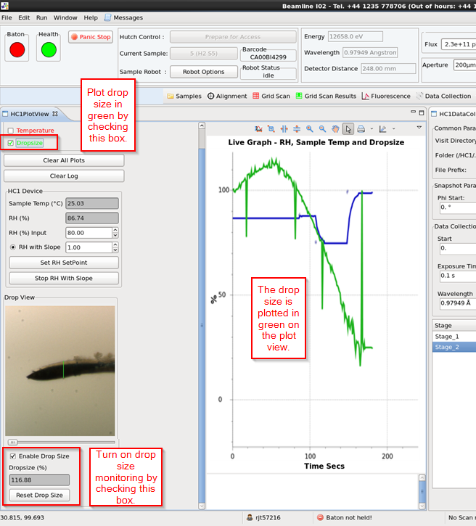Screen dimensions: 476x526
Task: Click scroll-down arrow of the graph log area
Action: point(422,506)
